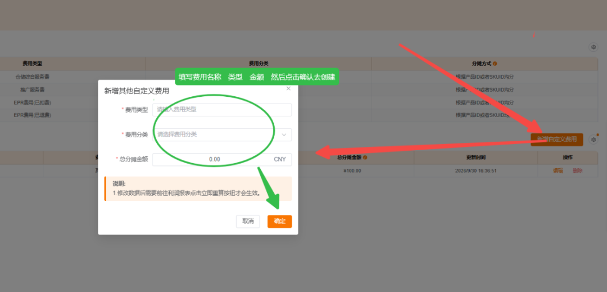Click the 取消 cancel button

[248, 222]
